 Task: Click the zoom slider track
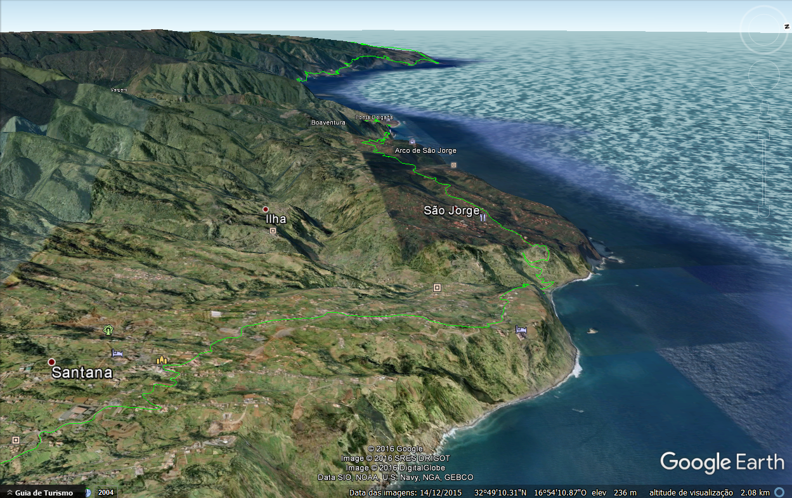[764, 171]
